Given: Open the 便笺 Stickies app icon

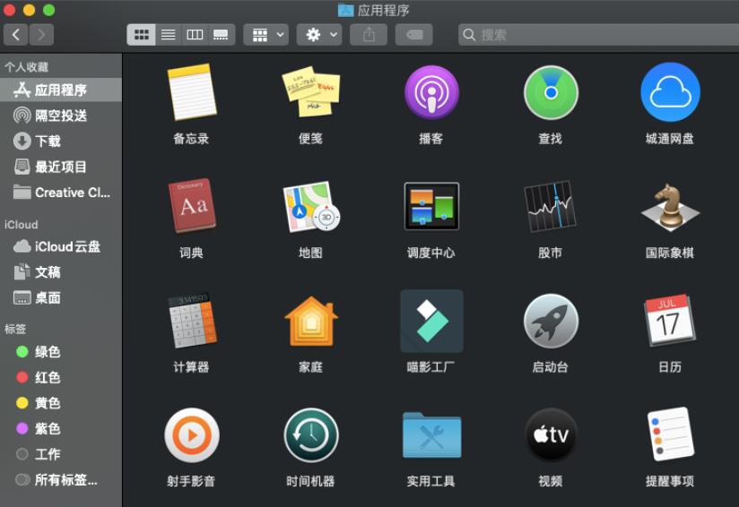Looking at the screenshot, I should pos(310,91).
